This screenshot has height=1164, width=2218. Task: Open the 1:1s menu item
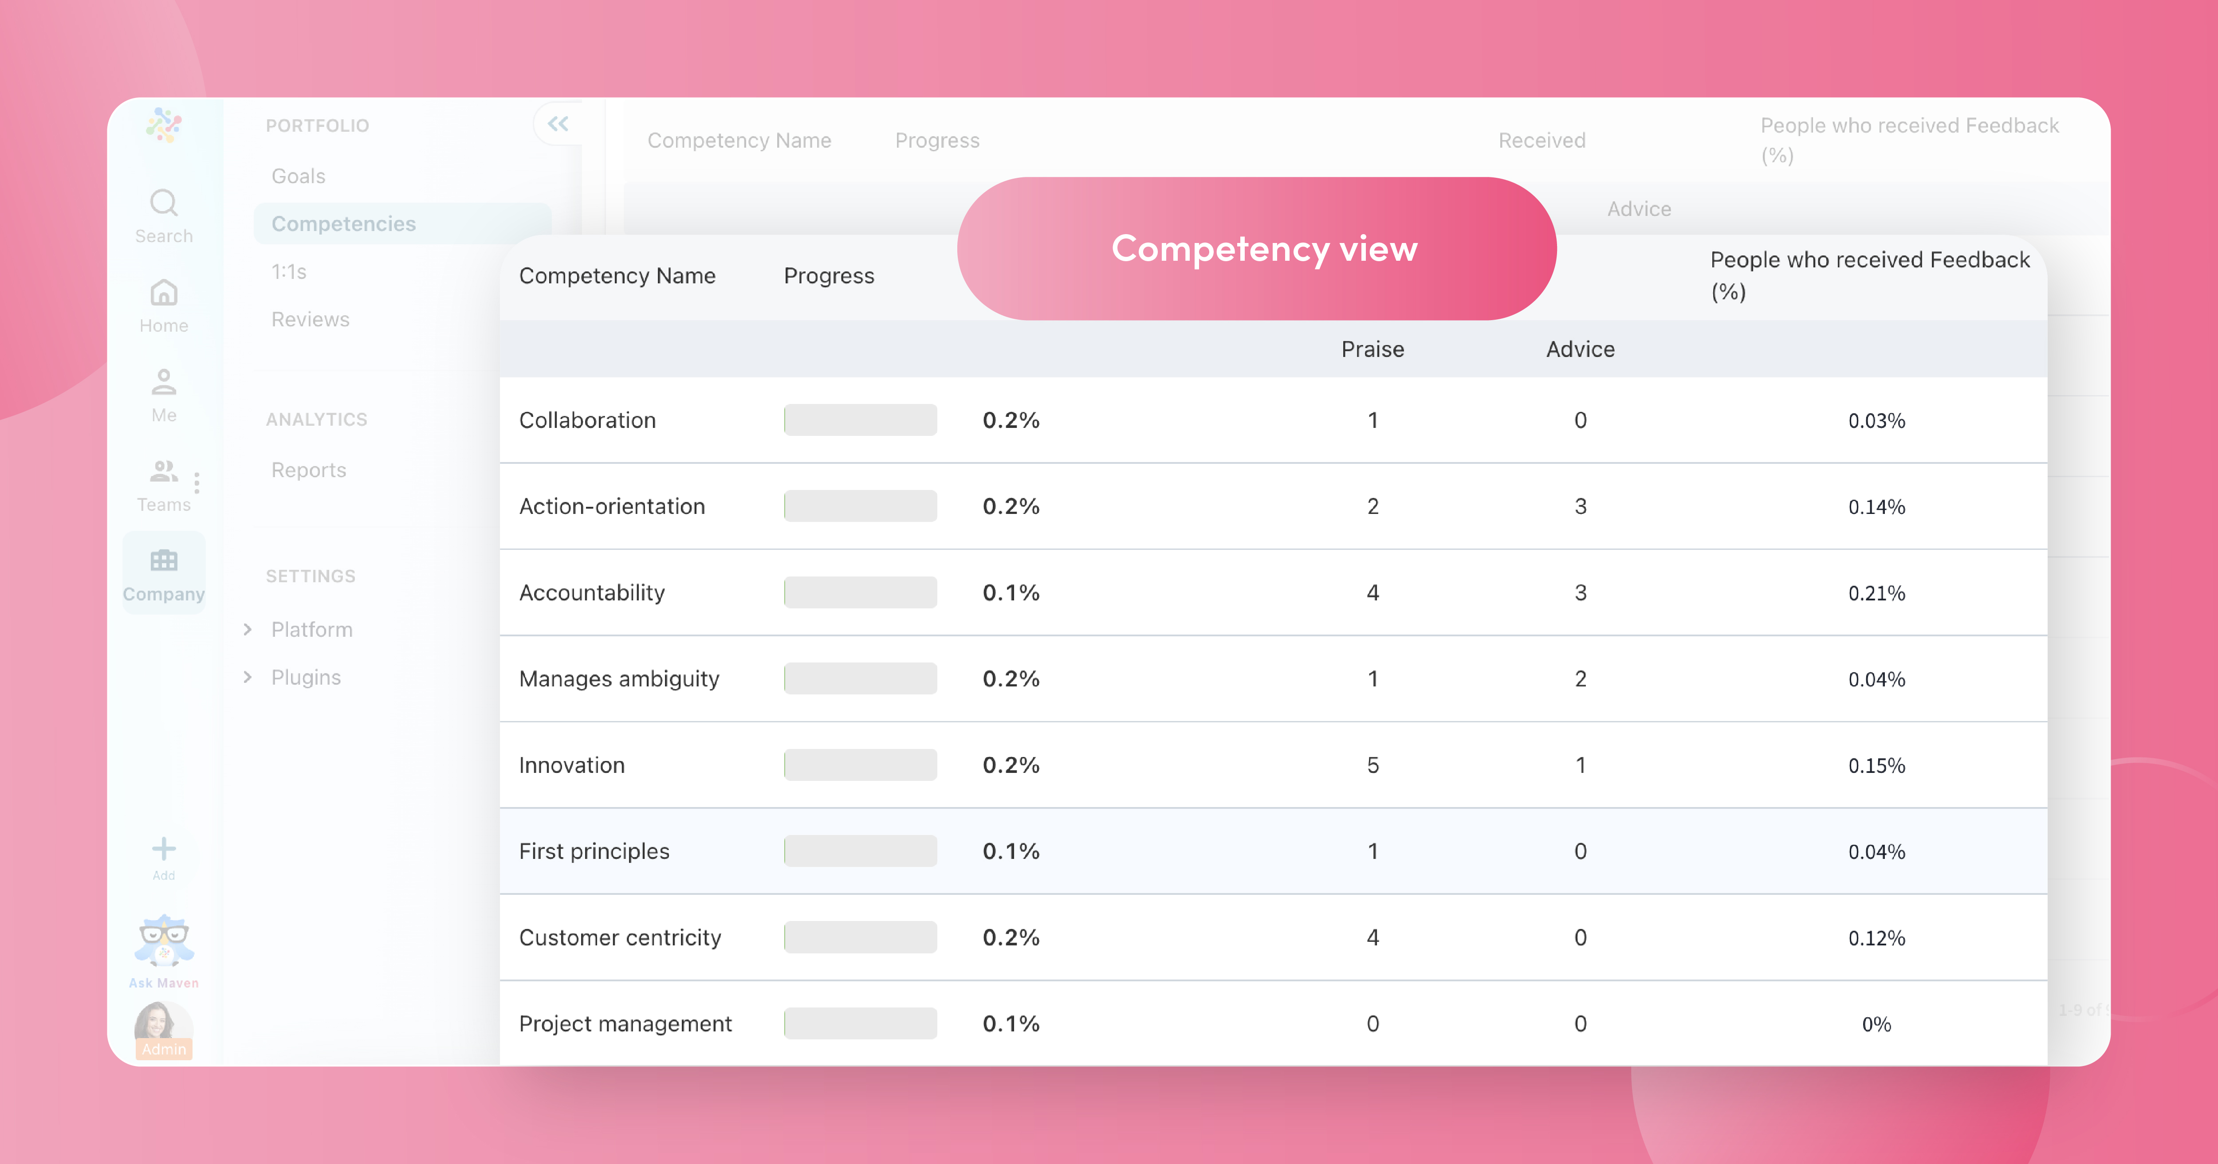(288, 272)
